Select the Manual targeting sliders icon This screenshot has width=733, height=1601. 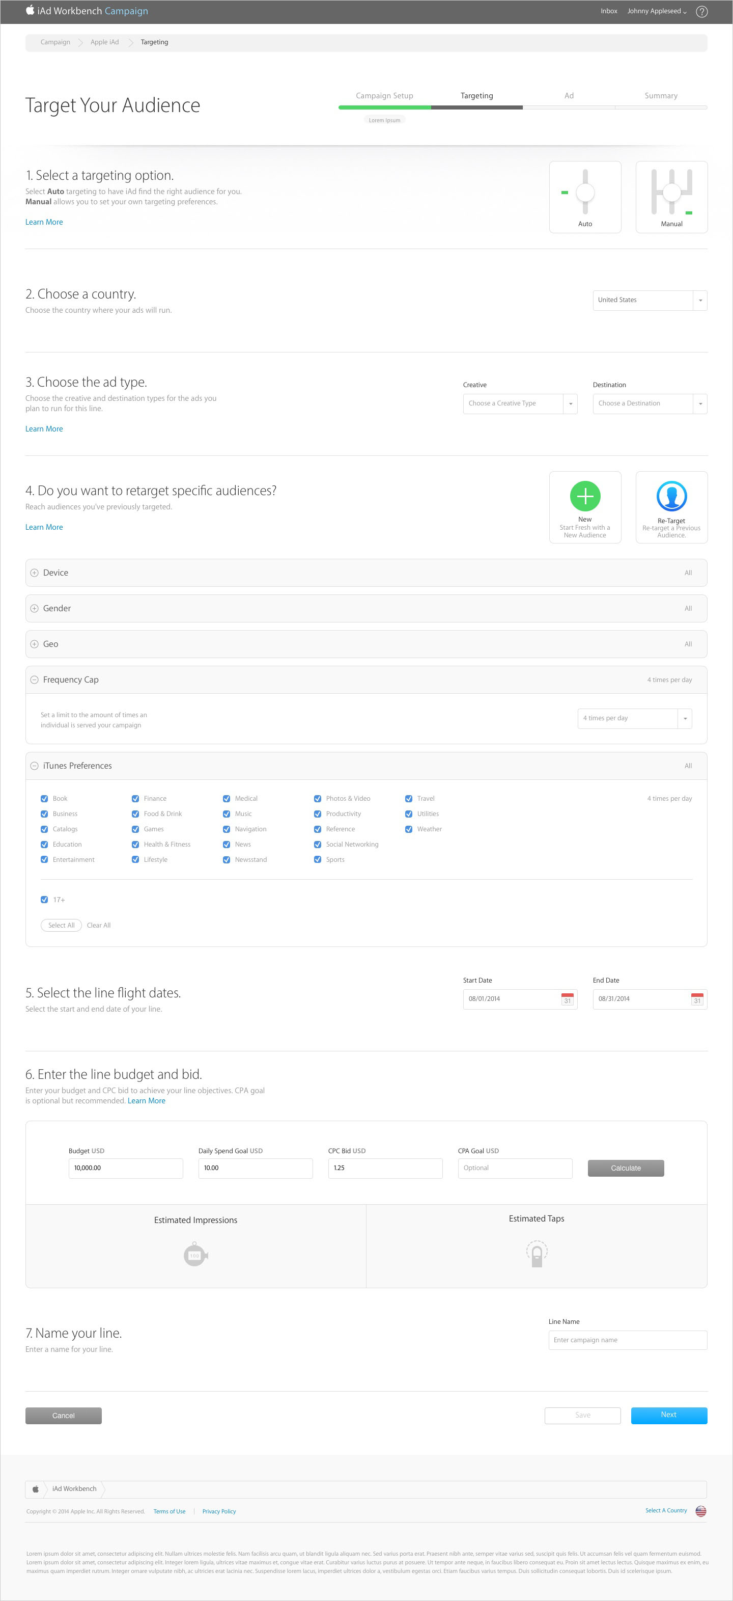coord(671,192)
